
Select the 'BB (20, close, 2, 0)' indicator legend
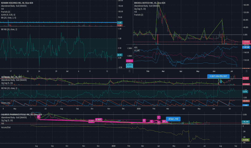(x=9, y=18)
